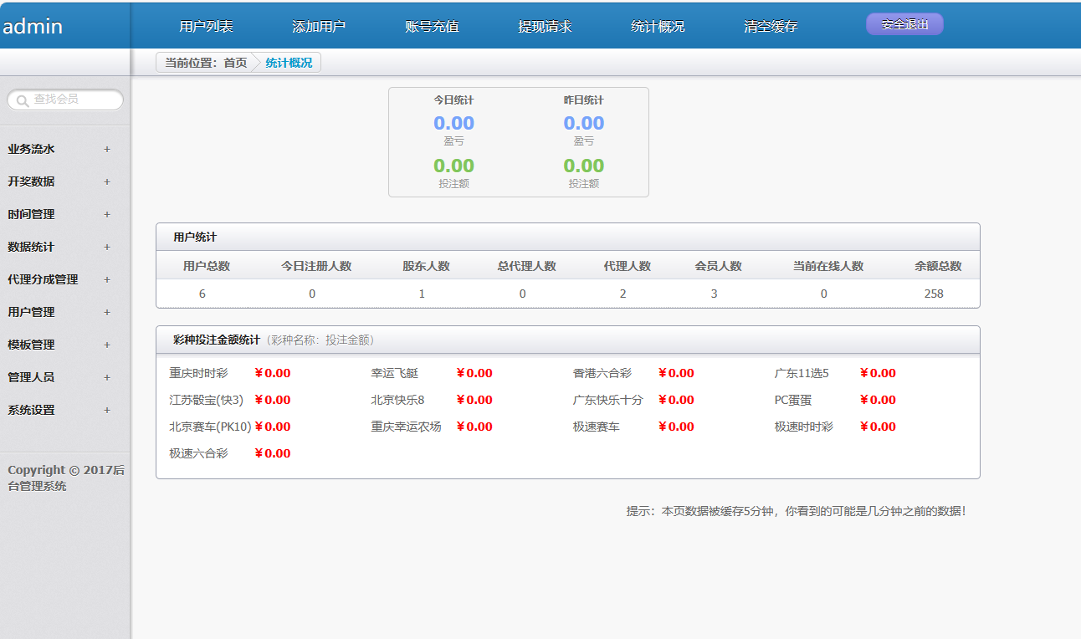Click the 会员人数 value 3
Image resolution: width=1081 pixels, height=639 pixels.
pyautogui.click(x=714, y=294)
